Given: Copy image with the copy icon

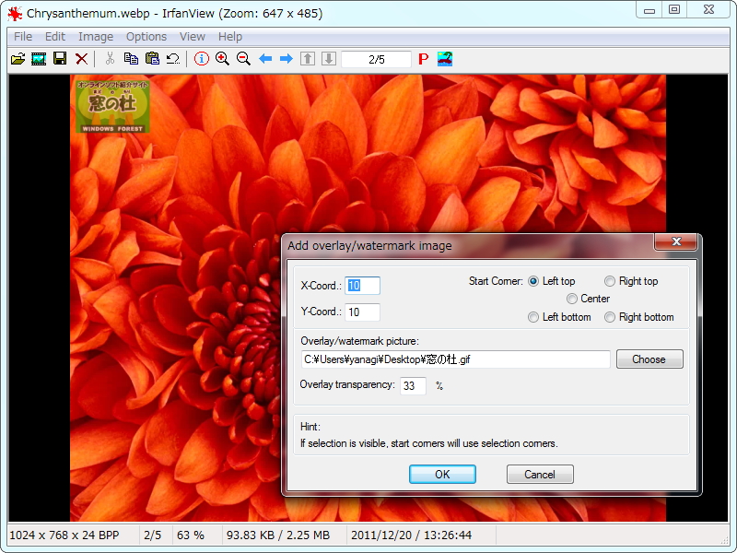Looking at the screenshot, I should tap(131, 59).
